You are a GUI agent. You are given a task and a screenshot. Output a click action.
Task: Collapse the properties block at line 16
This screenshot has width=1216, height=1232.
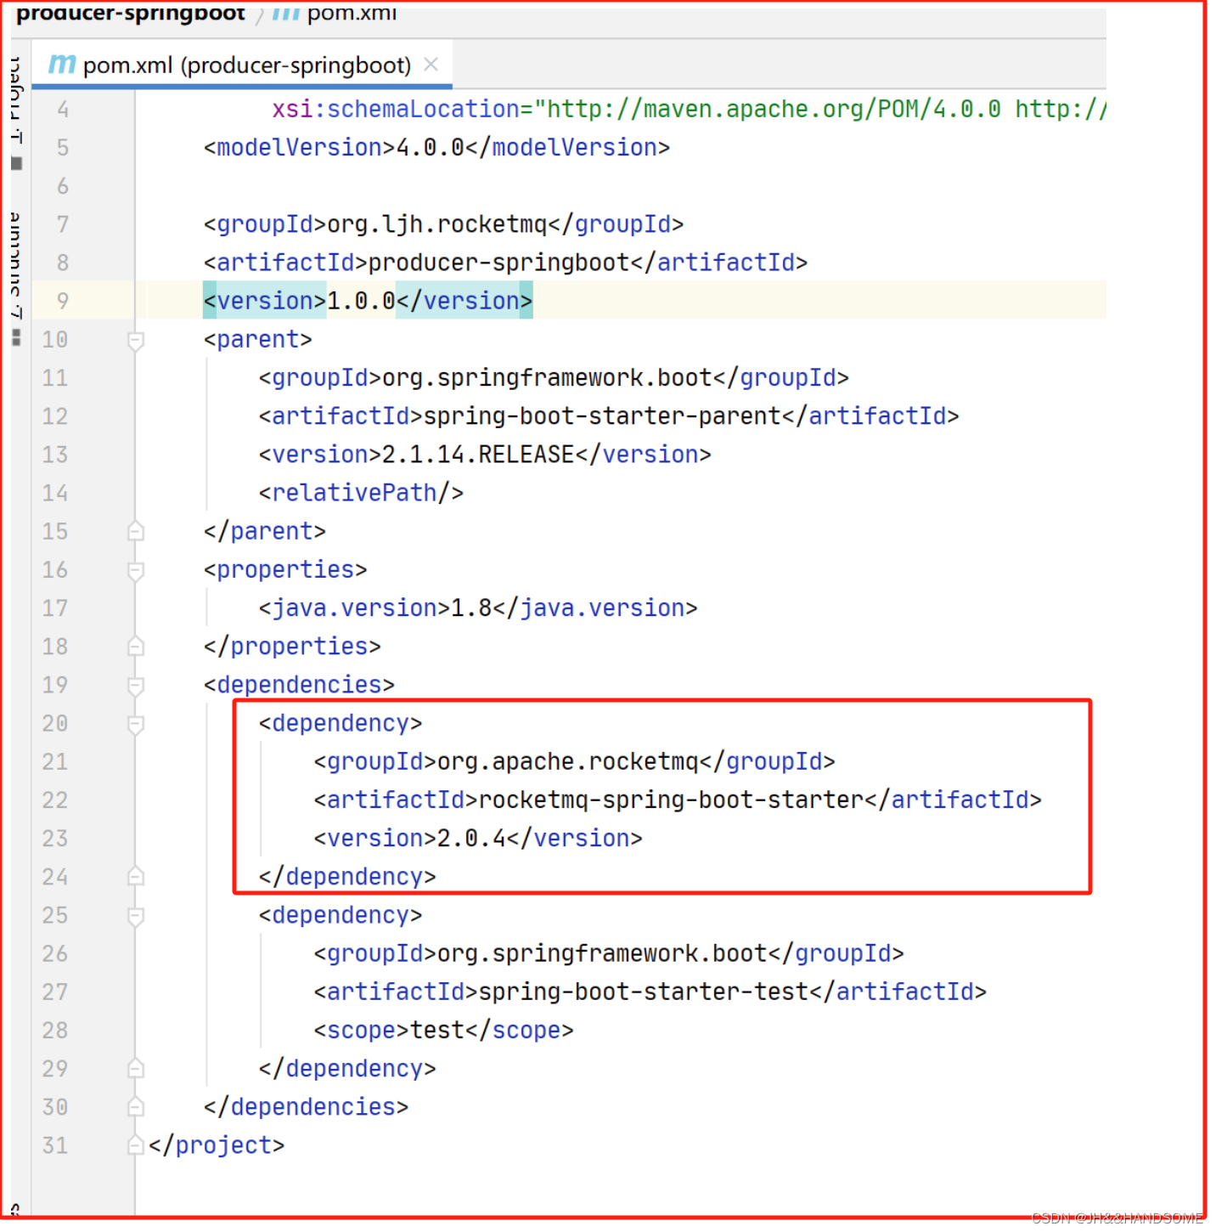135,570
